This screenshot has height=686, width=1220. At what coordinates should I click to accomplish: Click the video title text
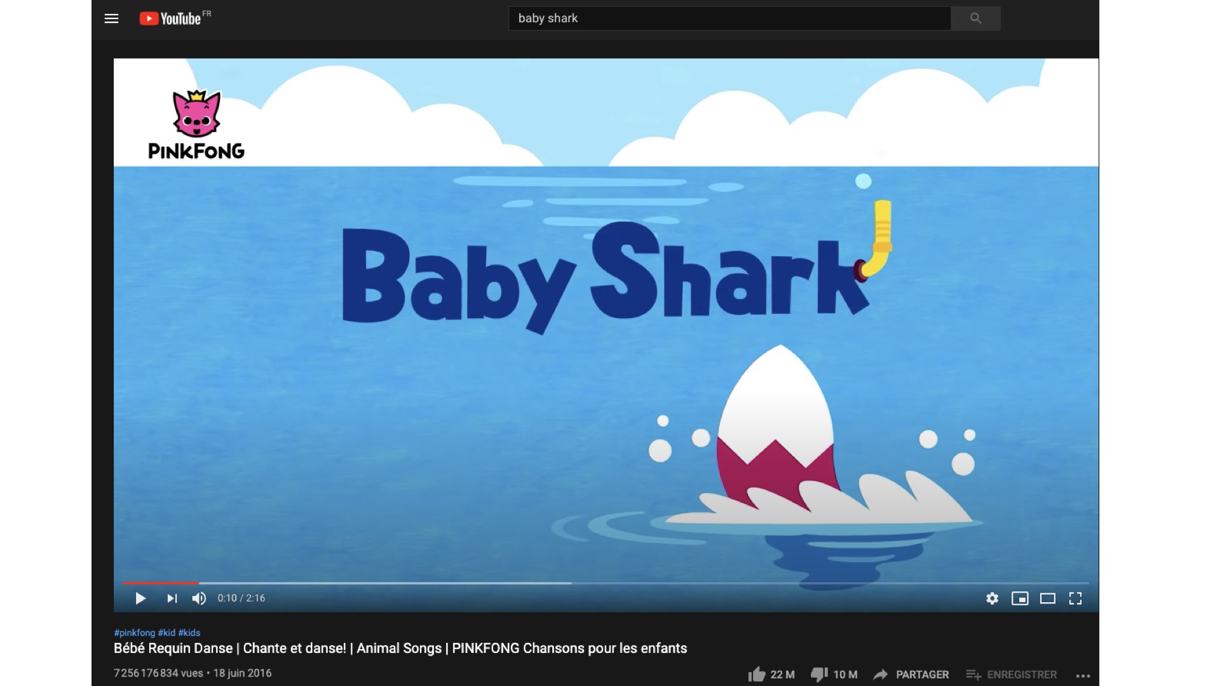(x=400, y=649)
